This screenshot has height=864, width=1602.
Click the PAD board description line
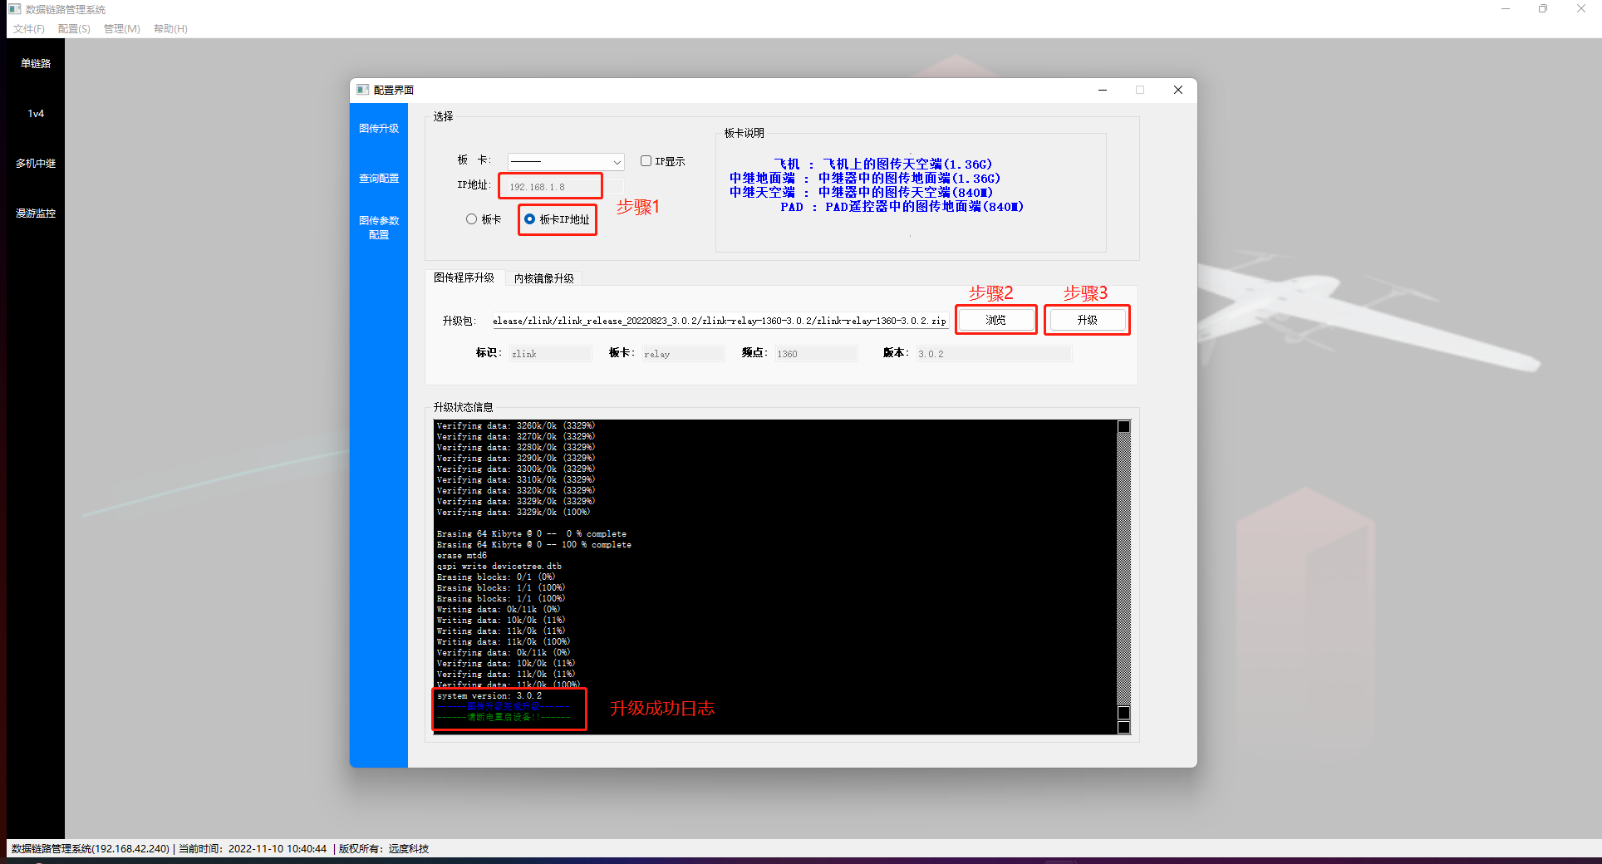click(902, 207)
